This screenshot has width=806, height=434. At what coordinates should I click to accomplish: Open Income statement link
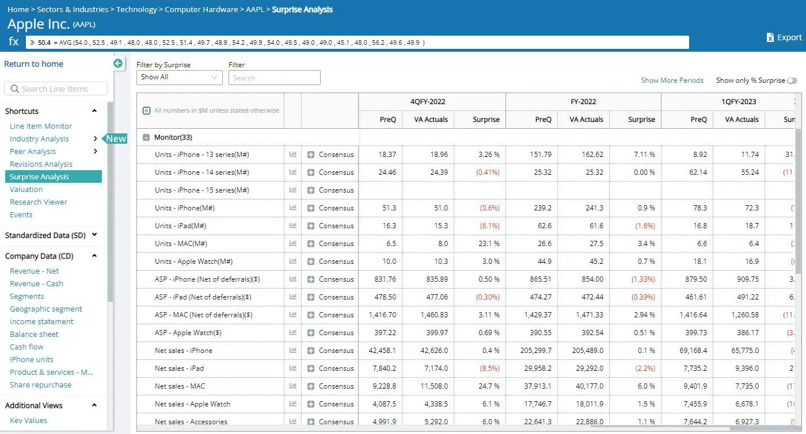pos(41,321)
